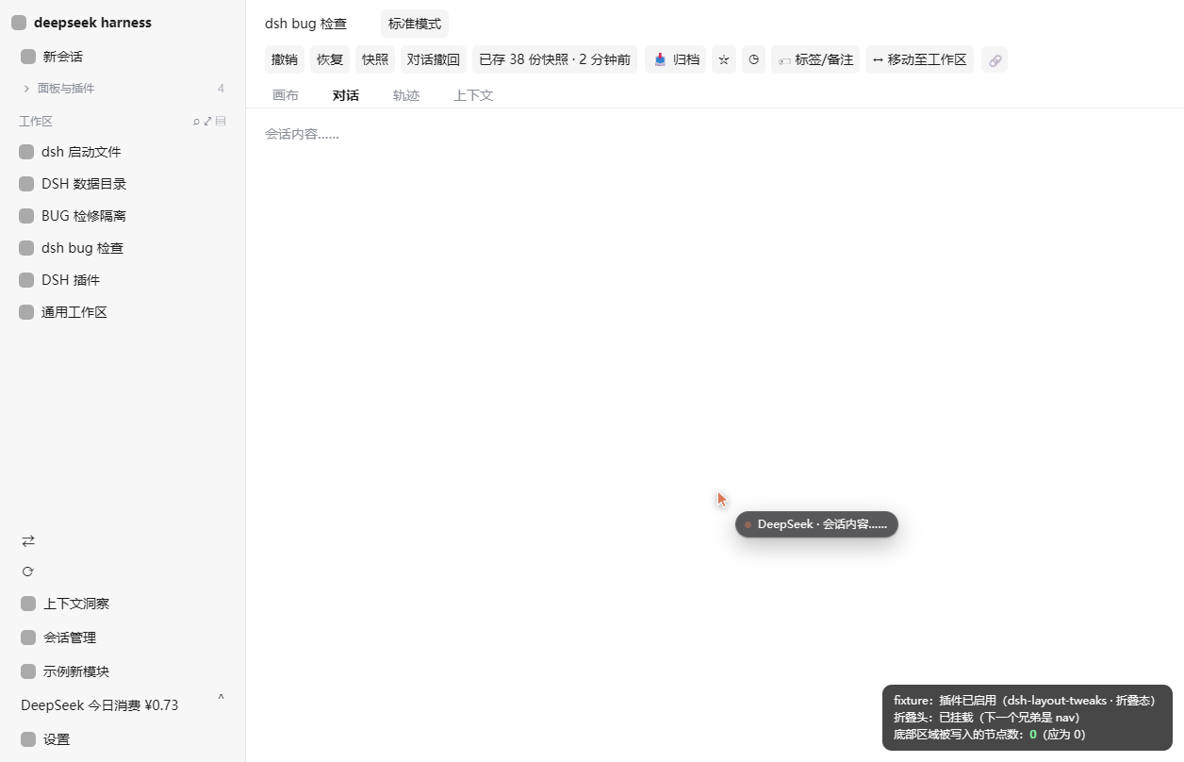Click the 会话管理 label
Screen dimensions: 1184x762
70,638
